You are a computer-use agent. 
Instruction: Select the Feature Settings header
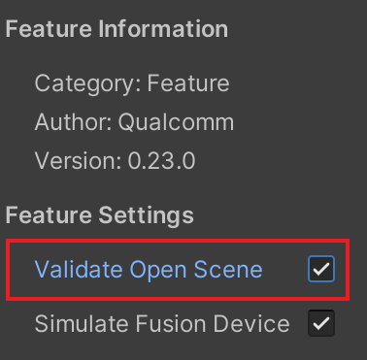point(100,215)
